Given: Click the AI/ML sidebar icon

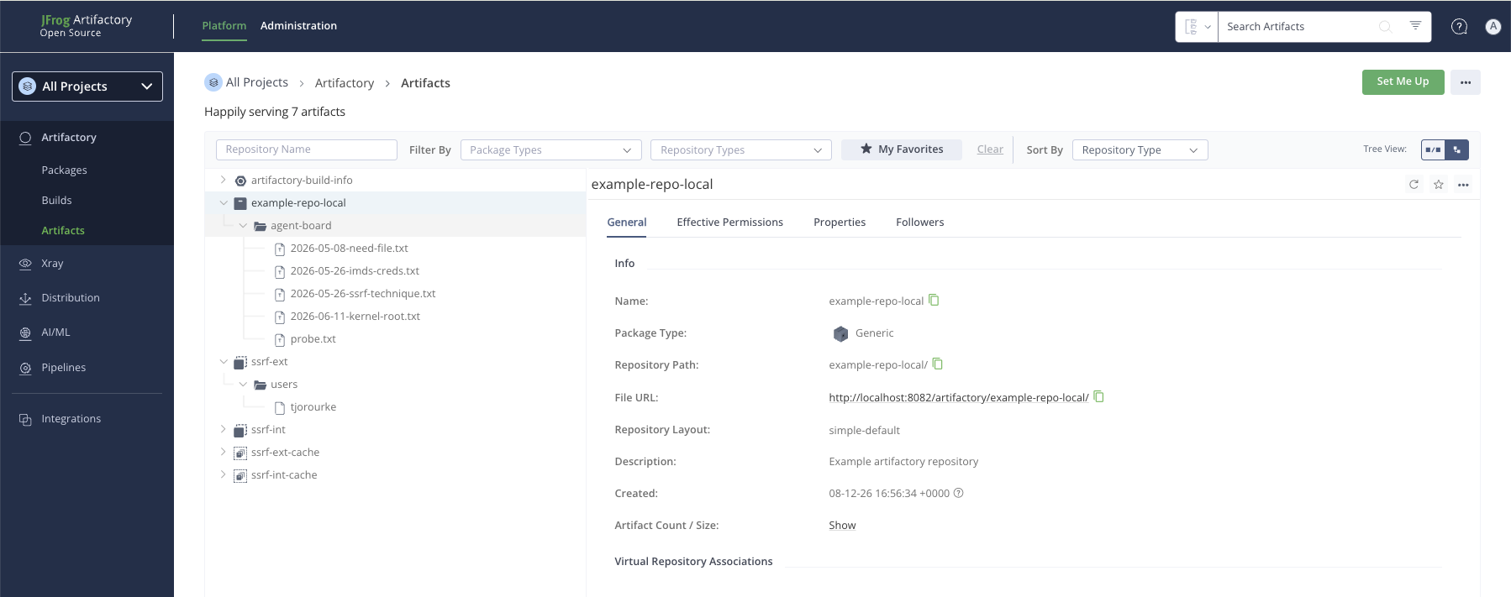Looking at the screenshot, I should point(25,333).
